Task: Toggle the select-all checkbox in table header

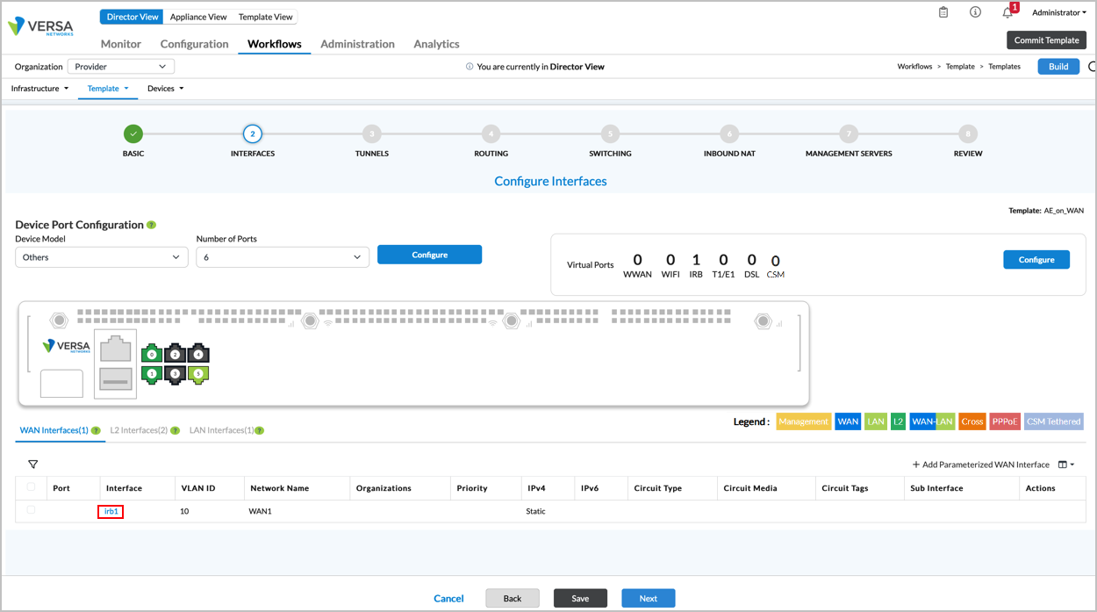Action: [31, 487]
